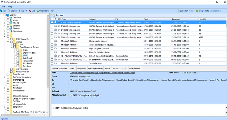The image size is (227, 120).
Task: Check the Drafts folder checkbox
Action: [x=18, y=50]
